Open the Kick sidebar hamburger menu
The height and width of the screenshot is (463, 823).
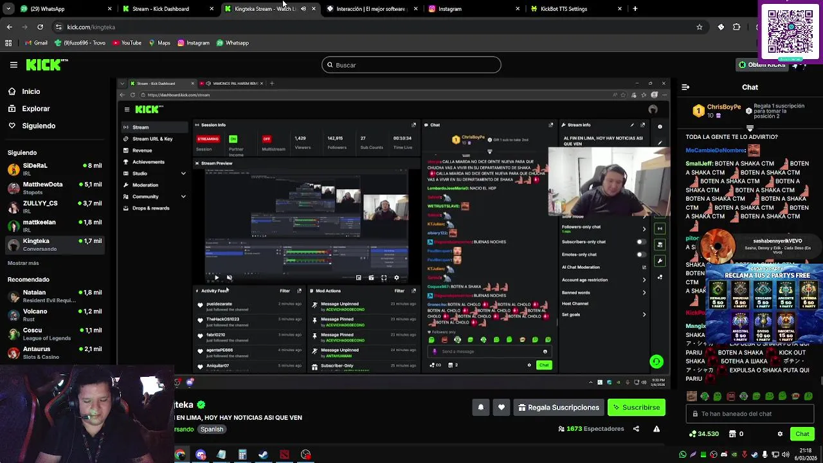[14, 65]
